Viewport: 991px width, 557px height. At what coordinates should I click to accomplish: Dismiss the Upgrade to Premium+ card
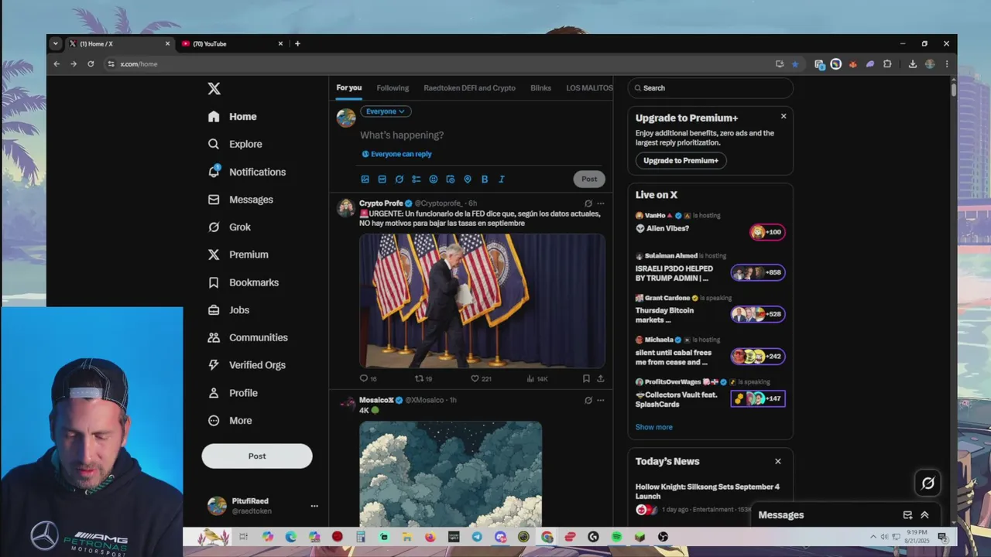(x=784, y=116)
